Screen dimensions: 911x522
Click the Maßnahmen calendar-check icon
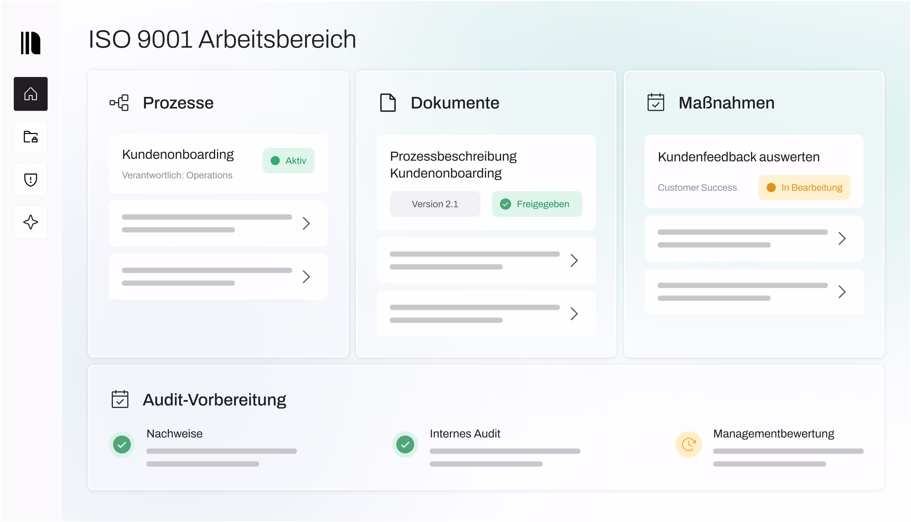(x=656, y=102)
